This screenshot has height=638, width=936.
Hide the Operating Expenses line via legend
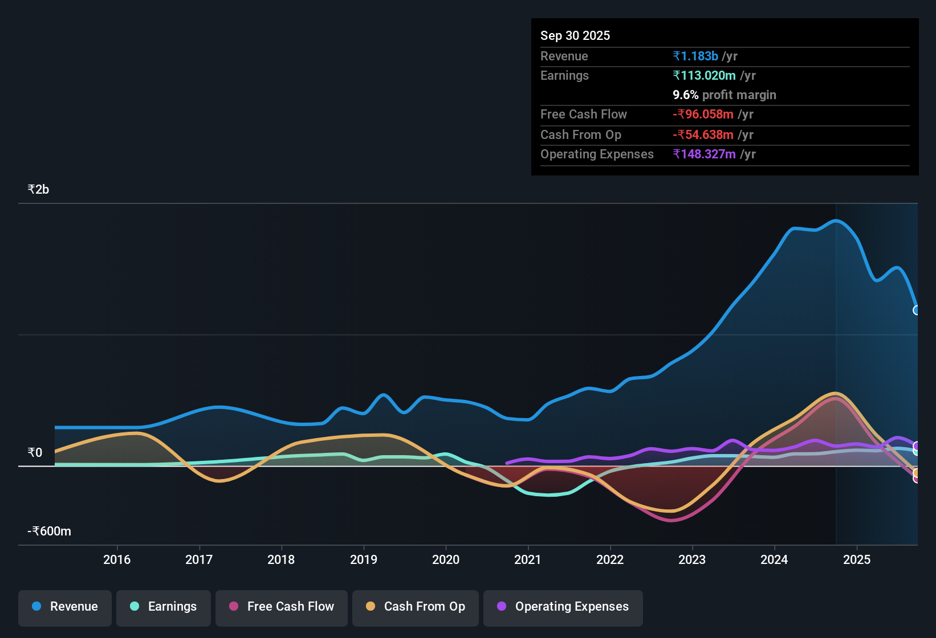point(563,607)
